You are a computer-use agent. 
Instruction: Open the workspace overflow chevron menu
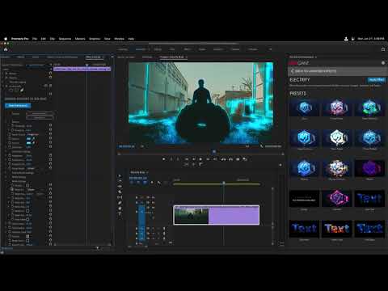270,49
